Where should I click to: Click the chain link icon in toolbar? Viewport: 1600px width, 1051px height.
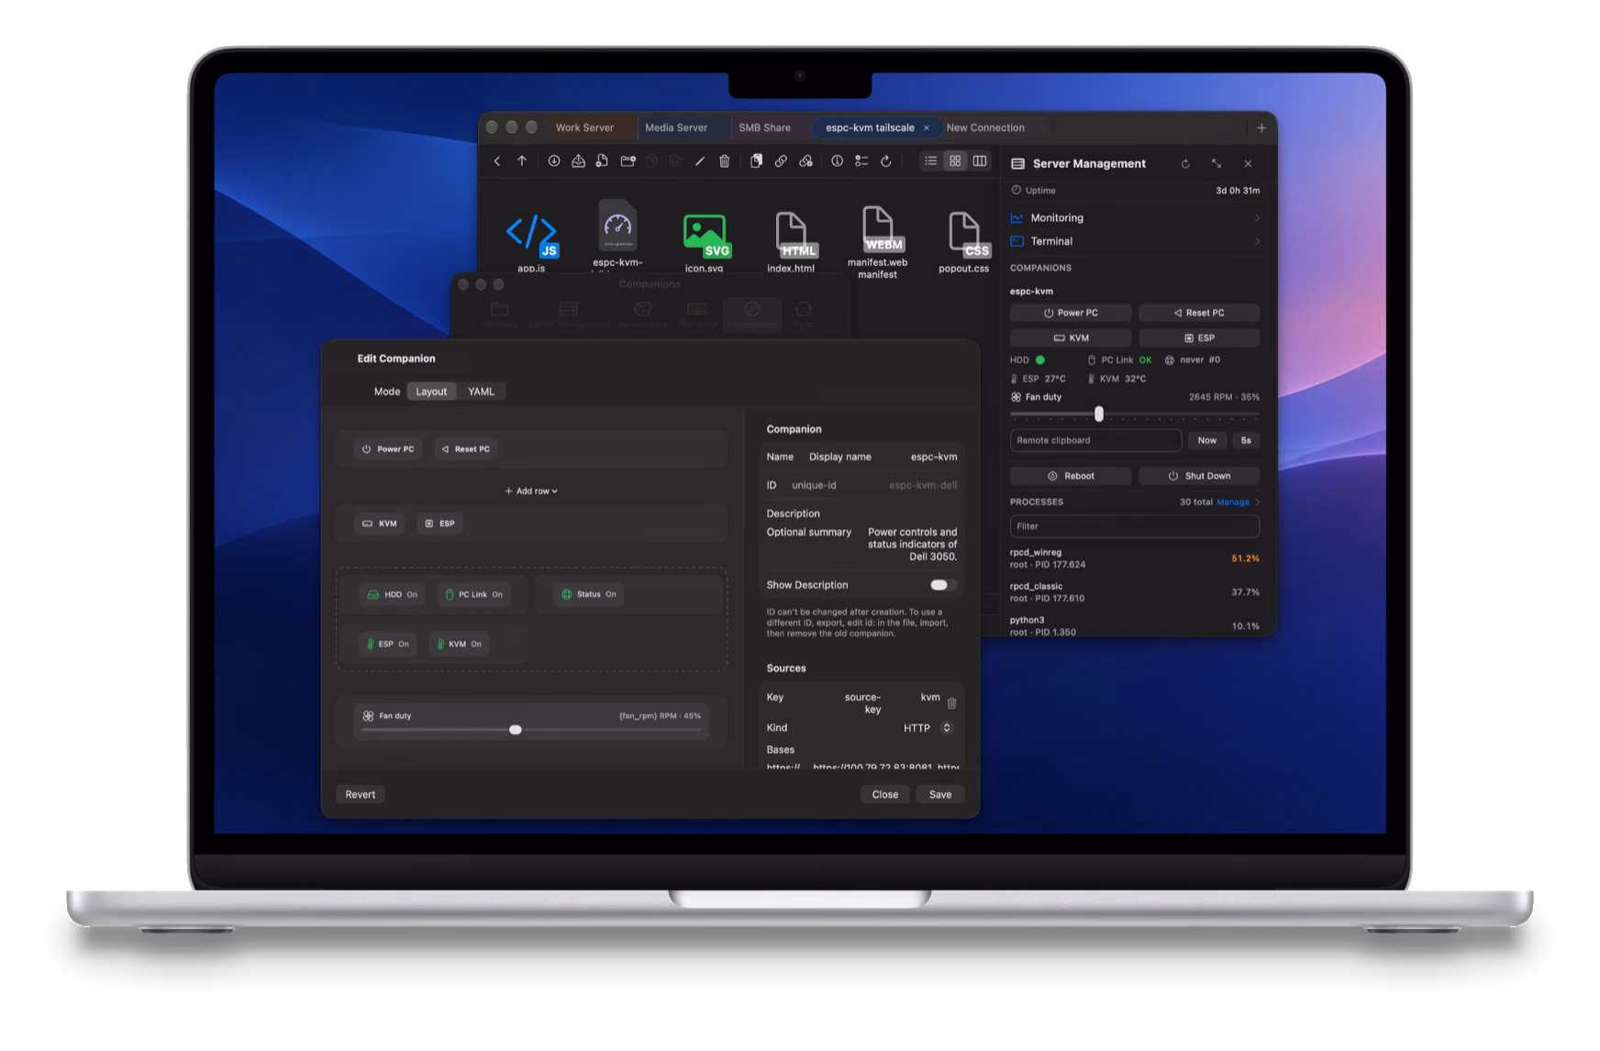[781, 161]
